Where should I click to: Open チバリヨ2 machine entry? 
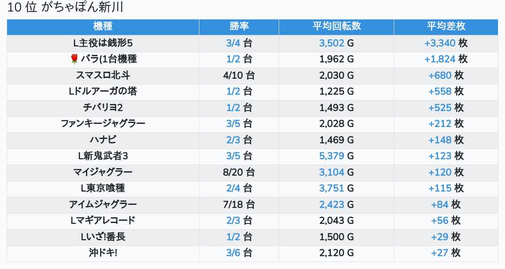click(x=103, y=108)
